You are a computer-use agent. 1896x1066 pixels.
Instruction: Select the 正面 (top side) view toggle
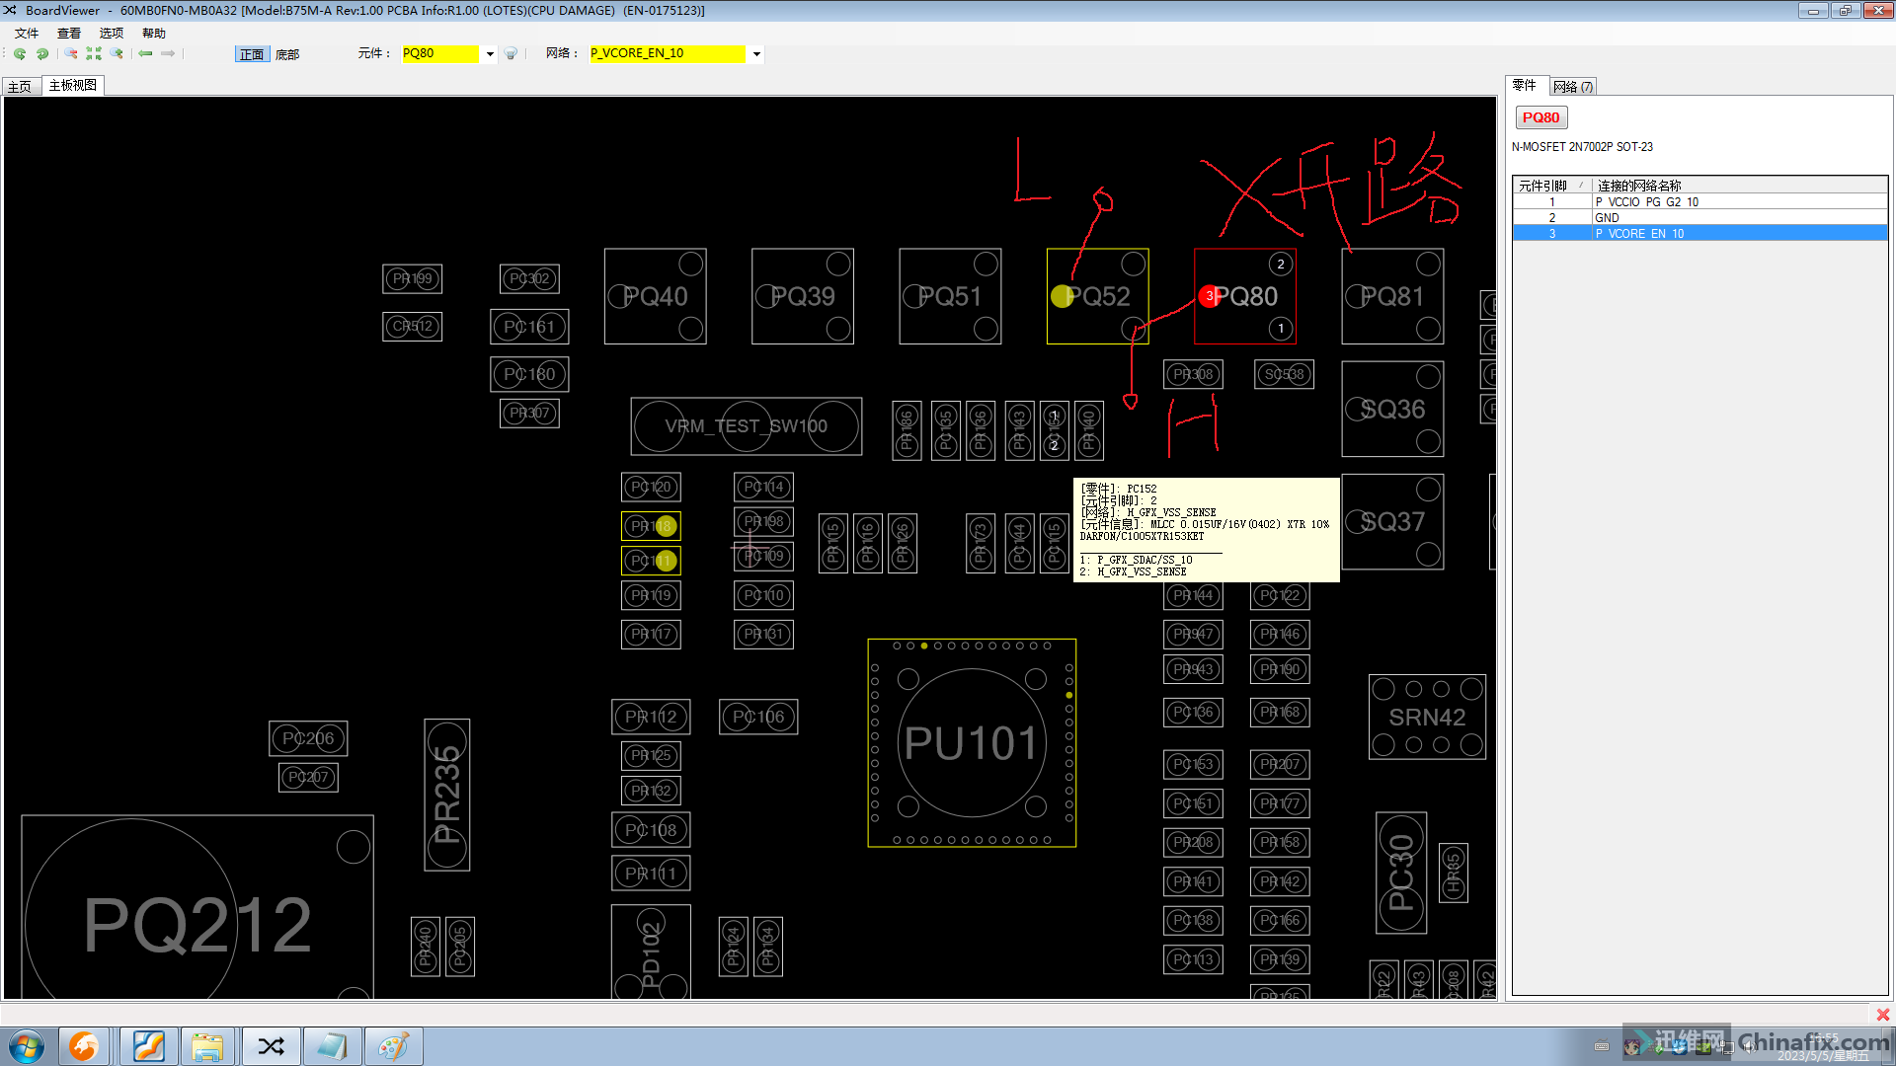[x=252, y=54]
